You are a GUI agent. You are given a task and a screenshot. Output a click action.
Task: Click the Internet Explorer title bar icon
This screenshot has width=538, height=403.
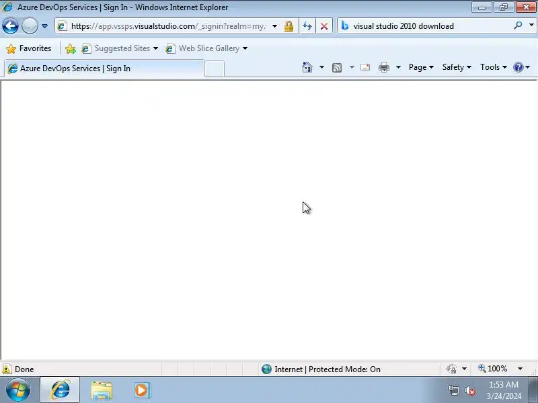[7, 7]
